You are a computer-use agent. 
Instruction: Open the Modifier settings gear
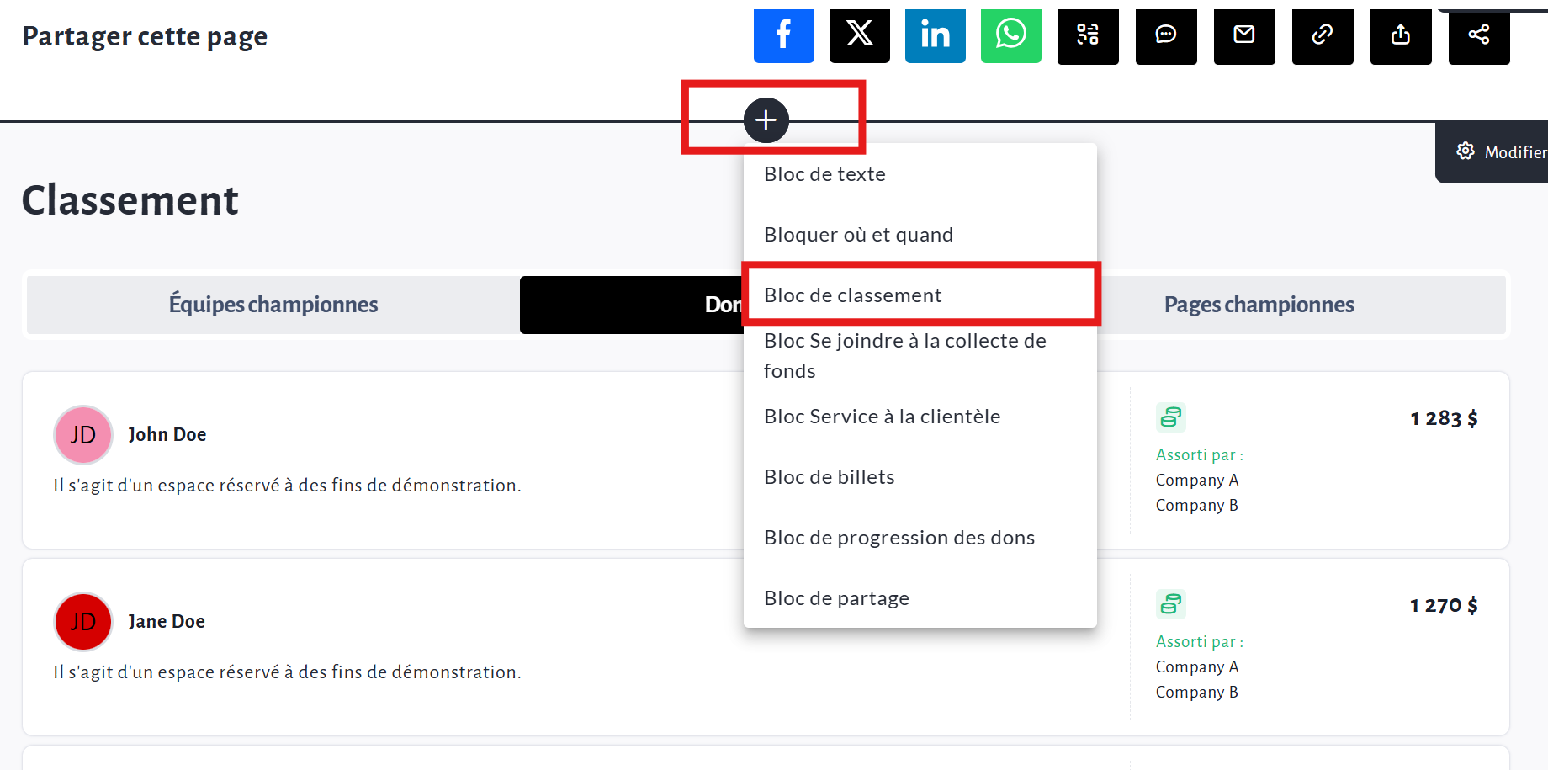click(1466, 151)
